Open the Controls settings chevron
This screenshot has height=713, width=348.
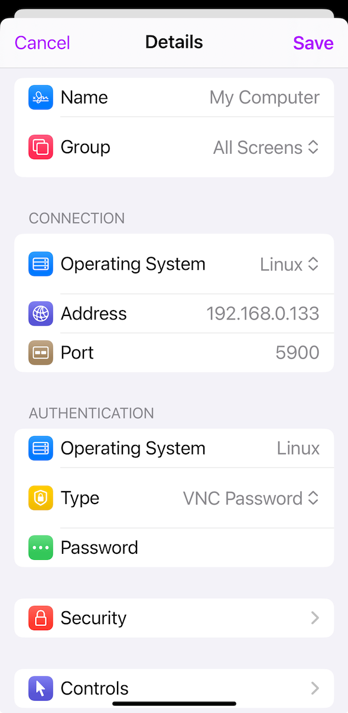315,689
